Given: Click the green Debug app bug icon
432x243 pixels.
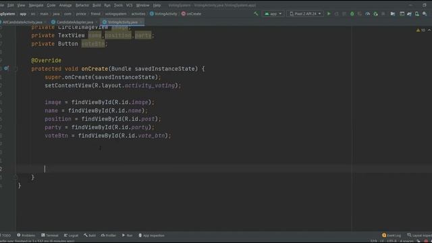Looking at the screenshot, I should click(352, 13).
